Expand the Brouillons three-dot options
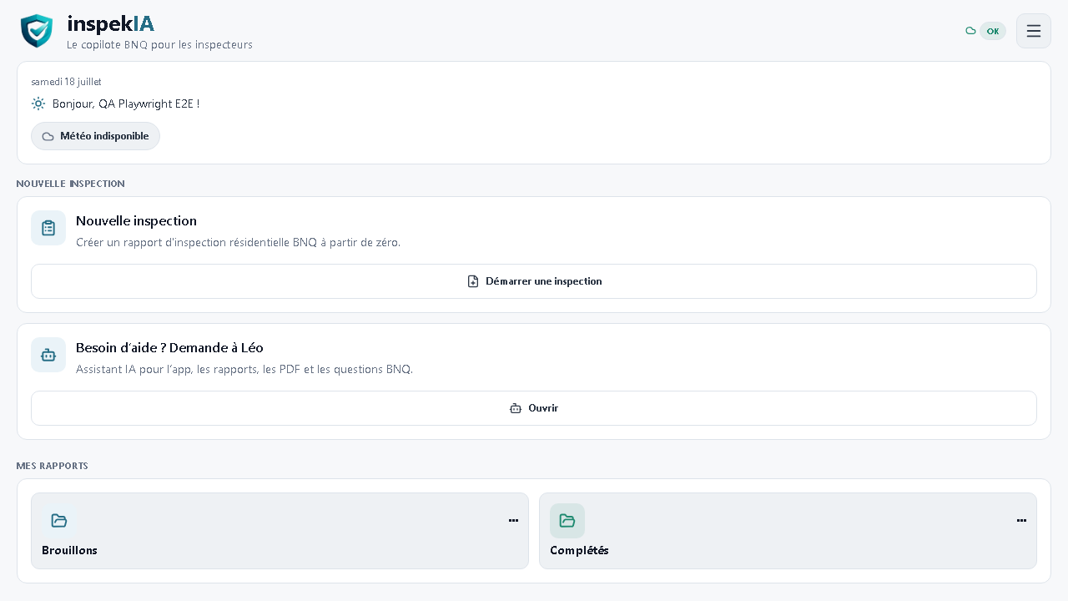Image resolution: width=1068 pixels, height=601 pixels. click(x=513, y=521)
